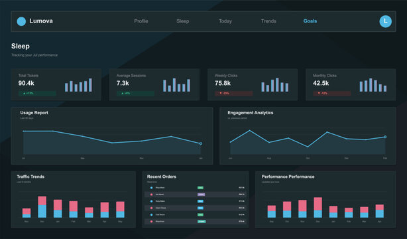
Task: Click the Recent Orders heading
Action: 162,177
